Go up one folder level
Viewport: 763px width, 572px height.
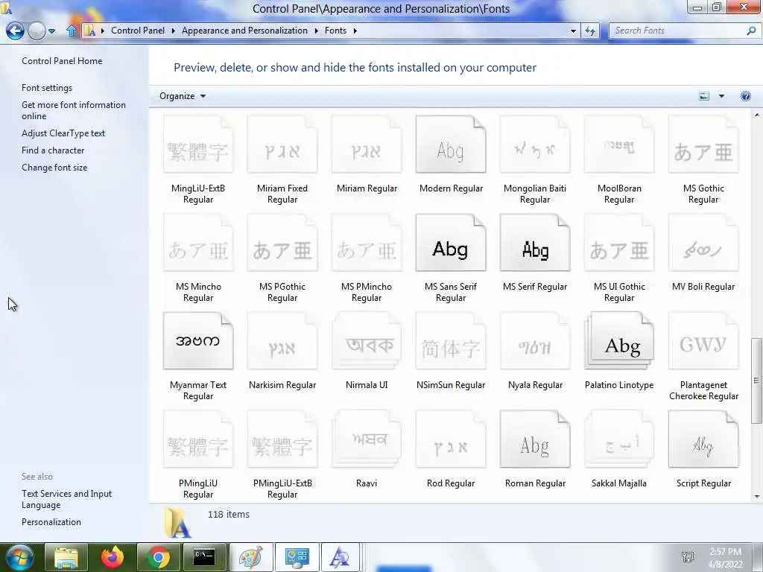(72, 31)
